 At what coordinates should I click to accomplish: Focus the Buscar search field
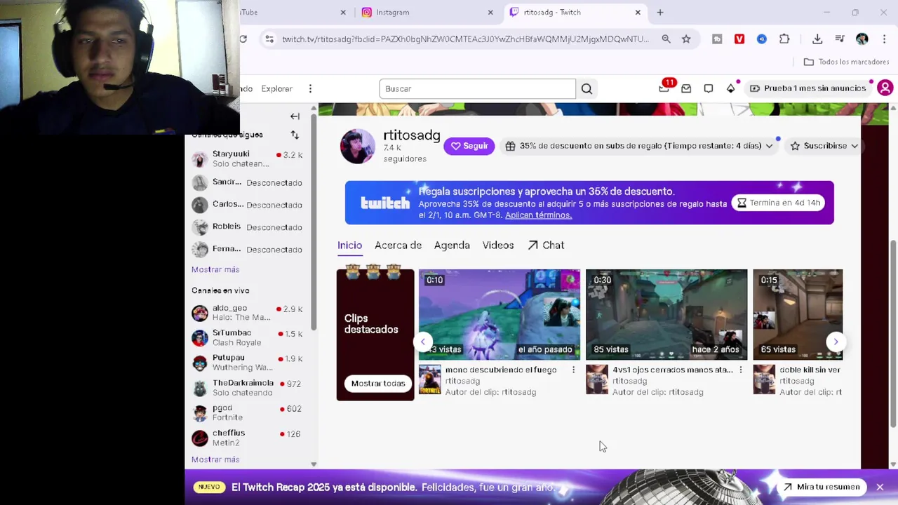(477, 88)
